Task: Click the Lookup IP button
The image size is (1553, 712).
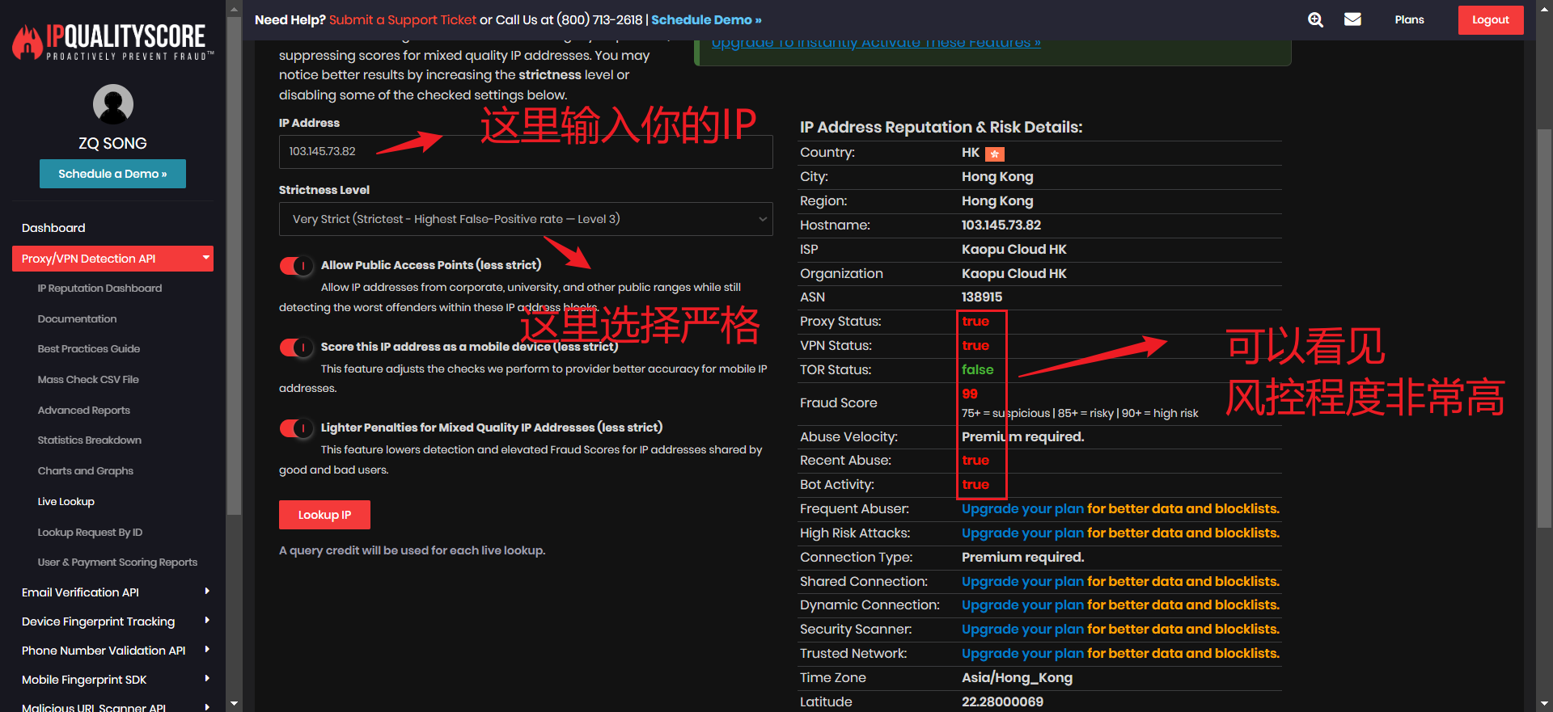Action: pos(324,515)
